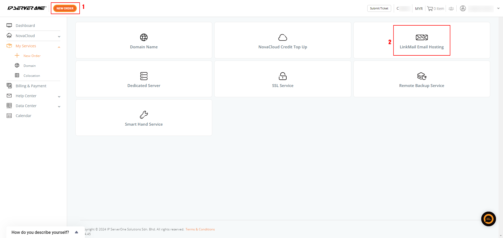Click the Smart Hand Service label

pos(144,124)
